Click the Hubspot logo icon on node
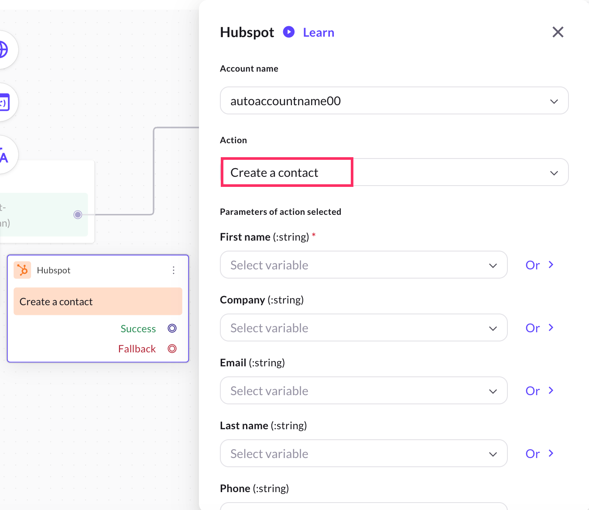The height and width of the screenshot is (510, 589). pyautogui.click(x=22, y=270)
